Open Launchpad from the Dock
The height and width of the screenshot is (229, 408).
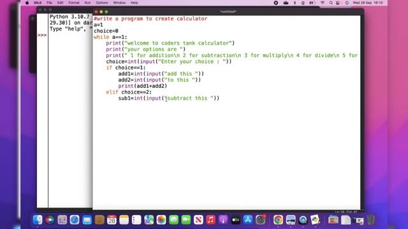(62, 220)
